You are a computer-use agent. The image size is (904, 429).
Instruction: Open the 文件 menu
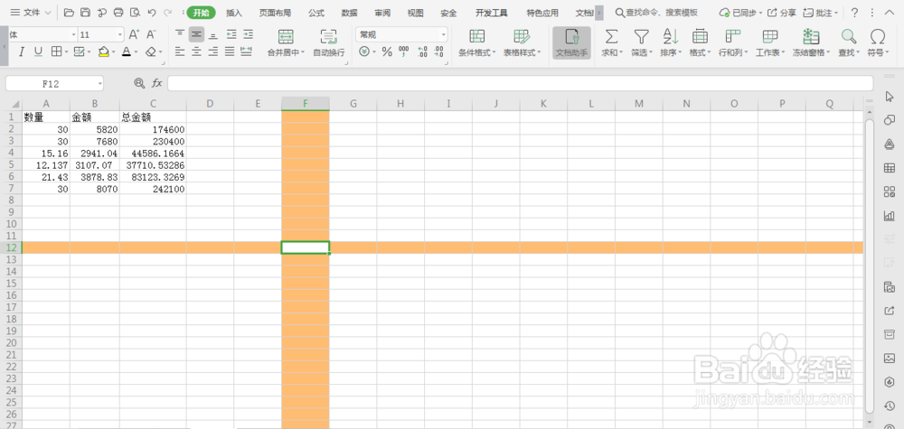pos(31,12)
